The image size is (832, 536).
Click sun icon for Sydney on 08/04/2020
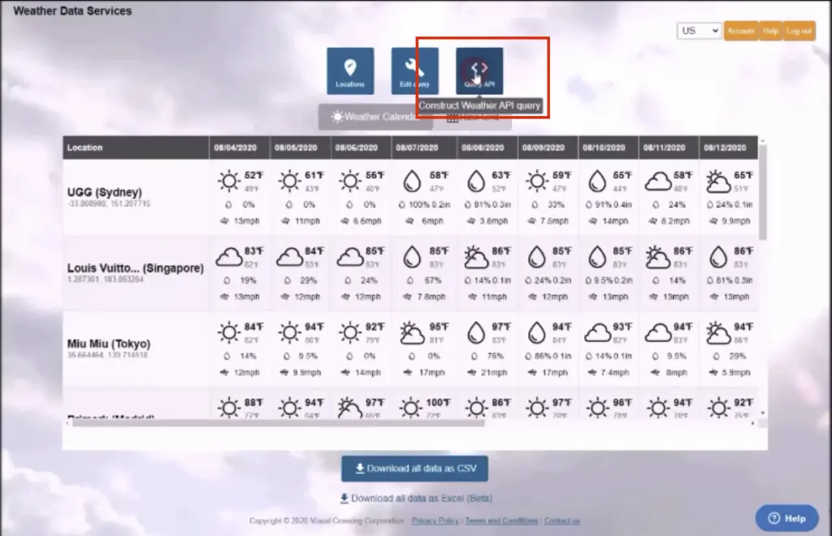coord(229,181)
